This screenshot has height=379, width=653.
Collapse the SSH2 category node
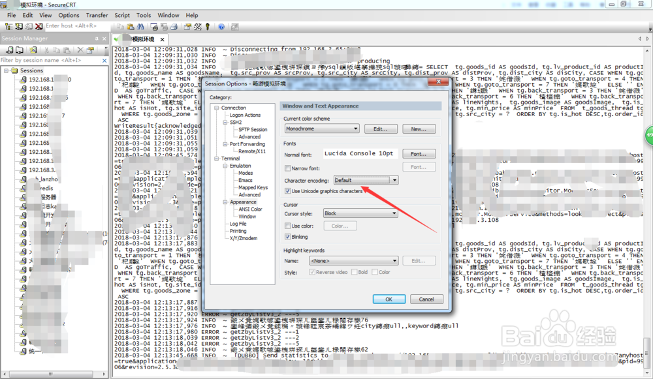(x=225, y=123)
